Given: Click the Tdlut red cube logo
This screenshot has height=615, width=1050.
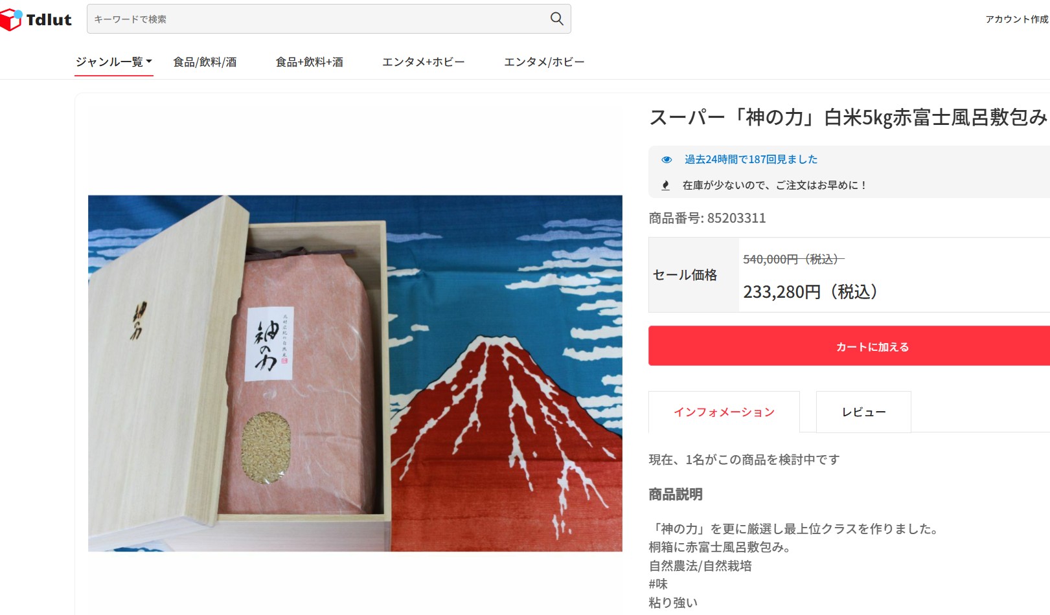Looking at the screenshot, I should click(x=11, y=20).
